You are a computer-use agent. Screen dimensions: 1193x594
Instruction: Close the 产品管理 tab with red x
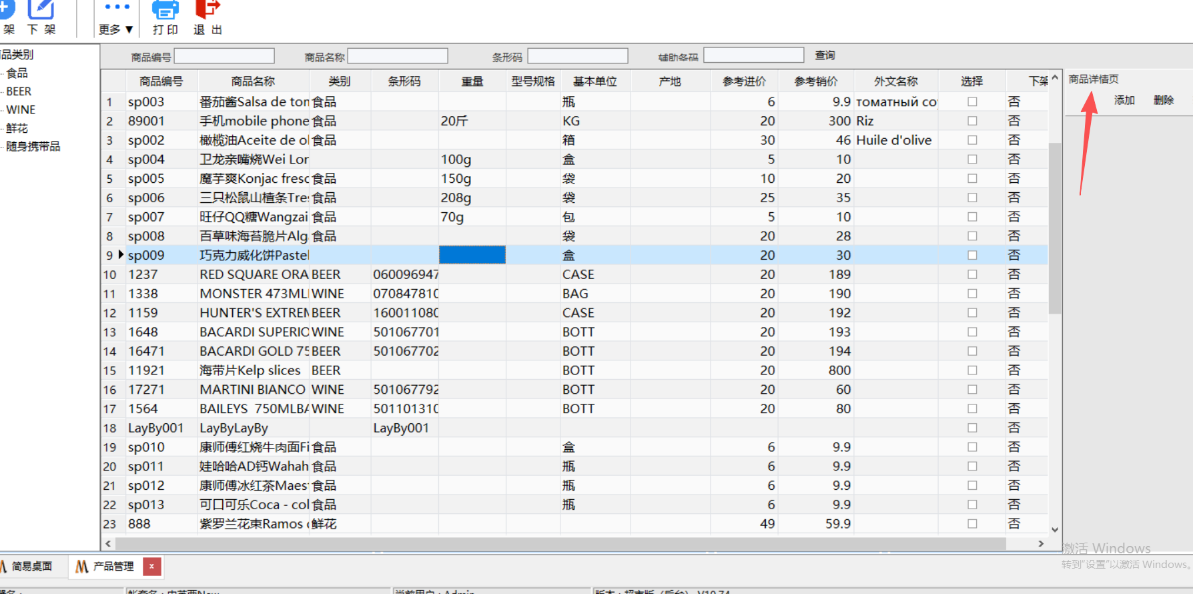151,567
